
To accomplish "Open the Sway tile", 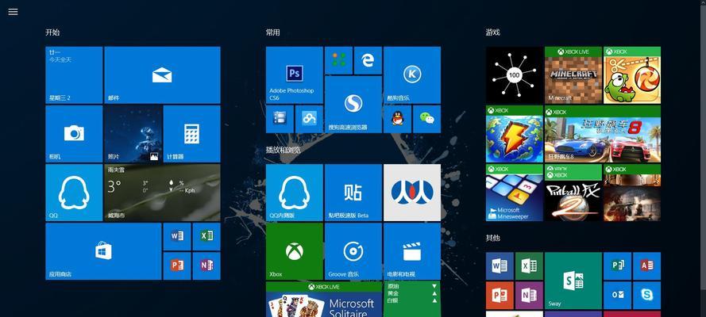I will point(573,281).
